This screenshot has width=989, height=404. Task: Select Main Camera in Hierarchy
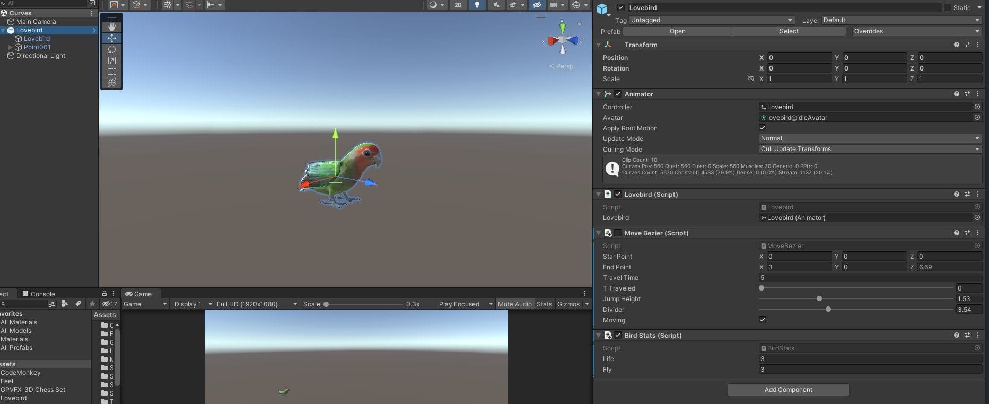click(36, 22)
